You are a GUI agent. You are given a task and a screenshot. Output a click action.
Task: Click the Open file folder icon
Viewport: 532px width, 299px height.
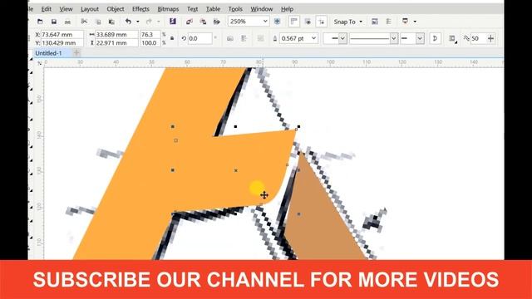pos(40,22)
